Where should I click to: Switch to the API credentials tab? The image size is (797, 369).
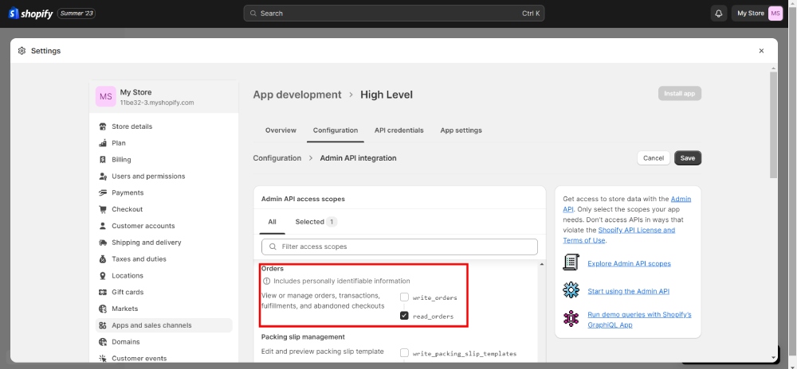click(x=398, y=130)
